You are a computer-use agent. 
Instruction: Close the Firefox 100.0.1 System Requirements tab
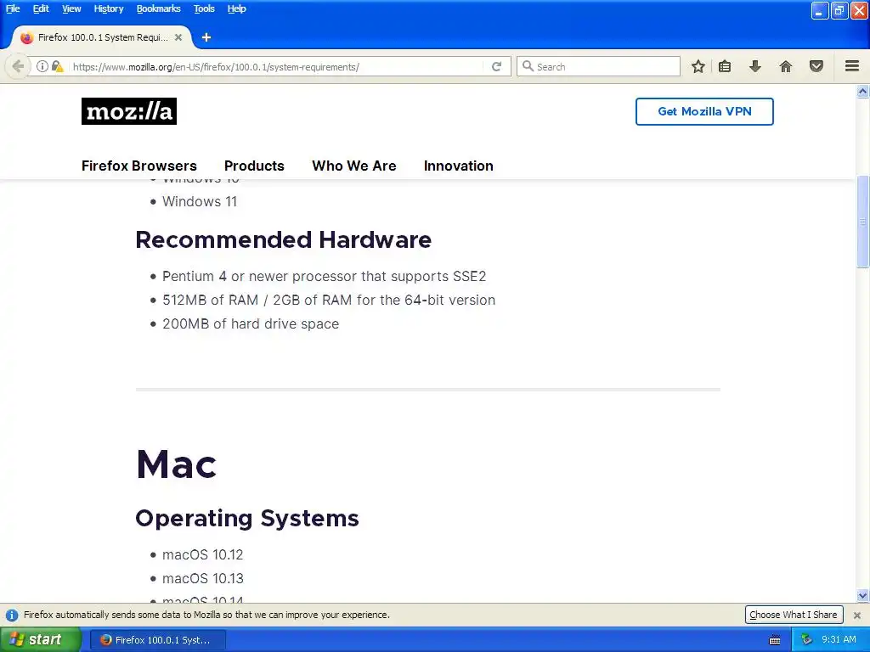(178, 37)
